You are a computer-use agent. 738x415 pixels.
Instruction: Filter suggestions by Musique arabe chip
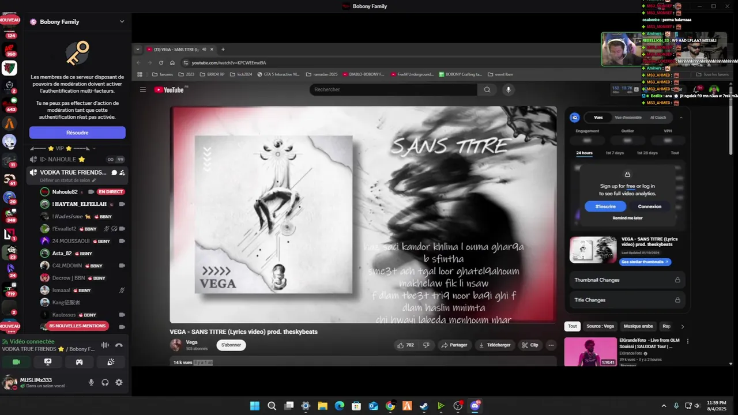[638, 326]
